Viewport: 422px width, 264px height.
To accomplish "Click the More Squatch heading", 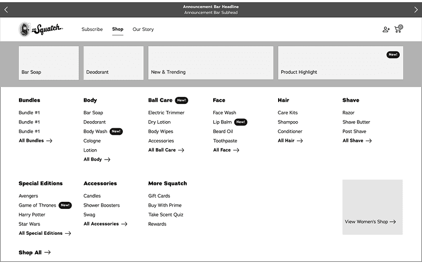I will pos(167,183).
